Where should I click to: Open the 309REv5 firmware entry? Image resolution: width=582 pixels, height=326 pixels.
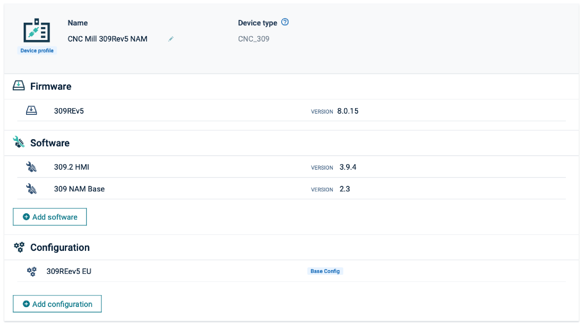69,110
